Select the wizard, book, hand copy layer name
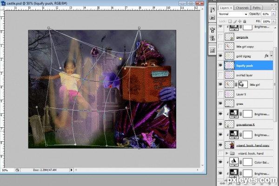 coord(253,145)
